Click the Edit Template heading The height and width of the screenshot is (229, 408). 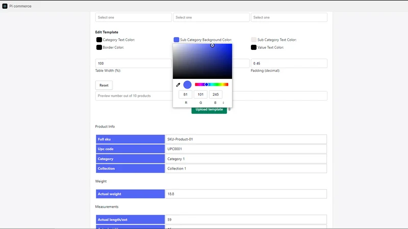pyautogui.click(x=107, y=32)
